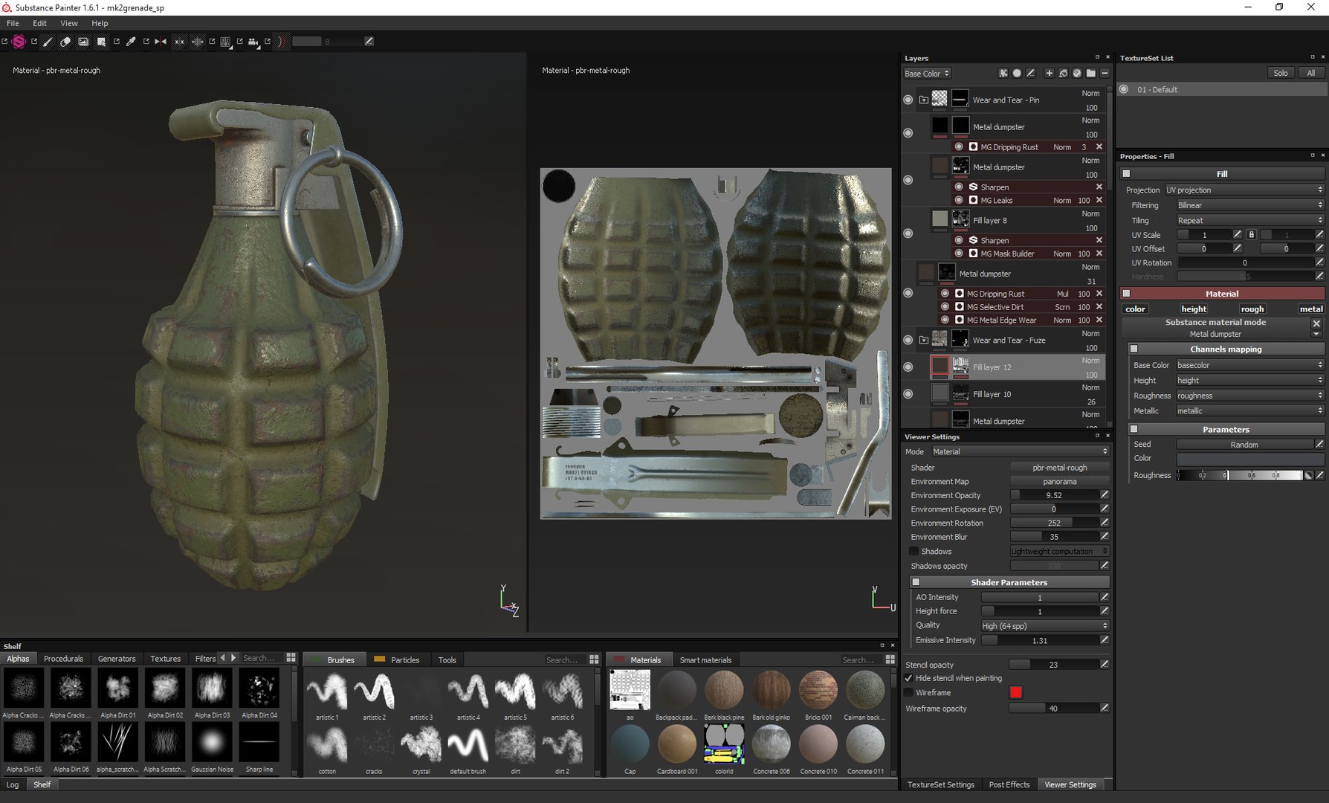Toggle the rough material channel button
This screenshot has height=803, width=1329.
coord(1252,309)
